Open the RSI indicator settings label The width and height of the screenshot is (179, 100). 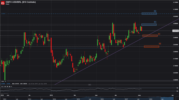(2, 87)
